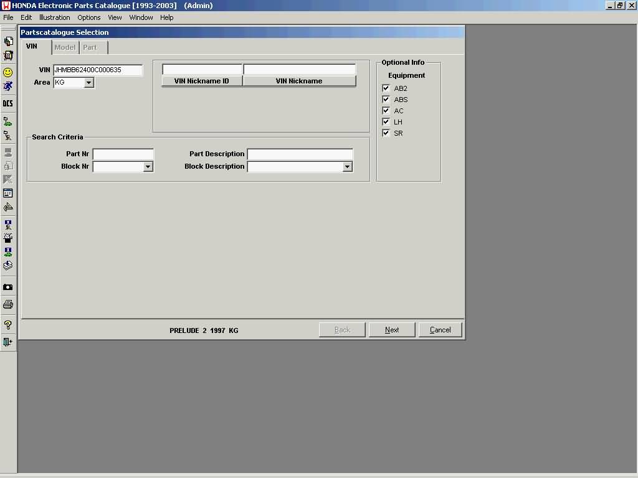This screenshot has height=478, width=638.
Task: Click the PRELUDE 2 1997 KG status text
Action: (204, 330)
